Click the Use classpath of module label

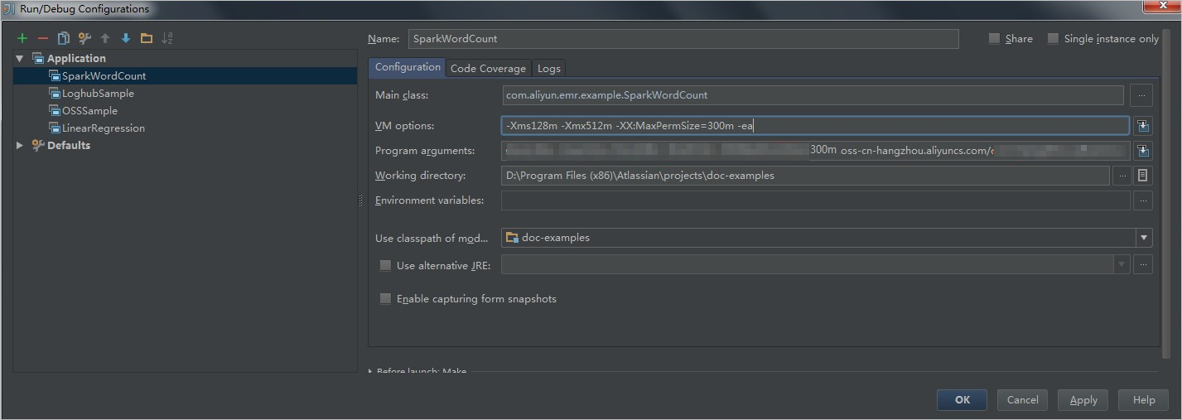point(432,239)
